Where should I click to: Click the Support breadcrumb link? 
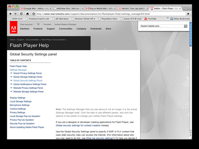pyautogui.click(x=21, y=40)
